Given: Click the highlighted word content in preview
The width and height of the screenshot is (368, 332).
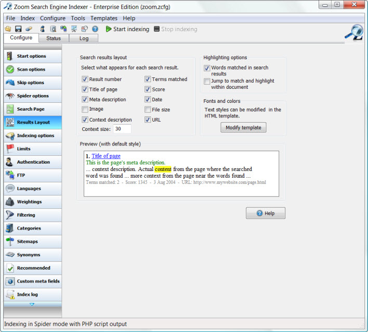Looking at the screenshot, I should click(x=163, y=169).
